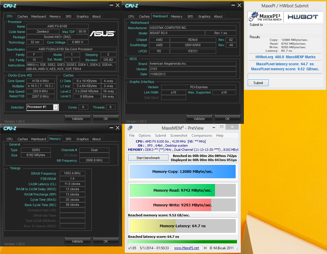Image resolution: width=327 pixels, height=254 pixels.
Task: Open About tab in CPU-Z CPU window
Action: pyautogui.click(x=96, y=16)
